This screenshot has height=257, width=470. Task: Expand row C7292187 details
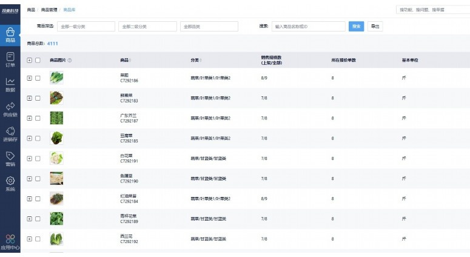29,118
